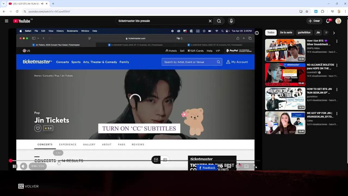
Task: Open the Chrome profile avatar in toolbar
Action: (x=339, y=11)
